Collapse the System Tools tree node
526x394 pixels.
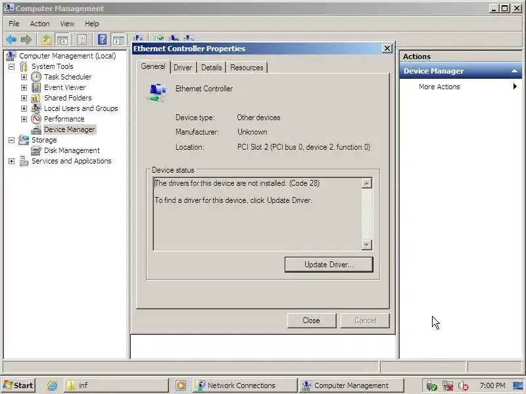click(12, 66)
